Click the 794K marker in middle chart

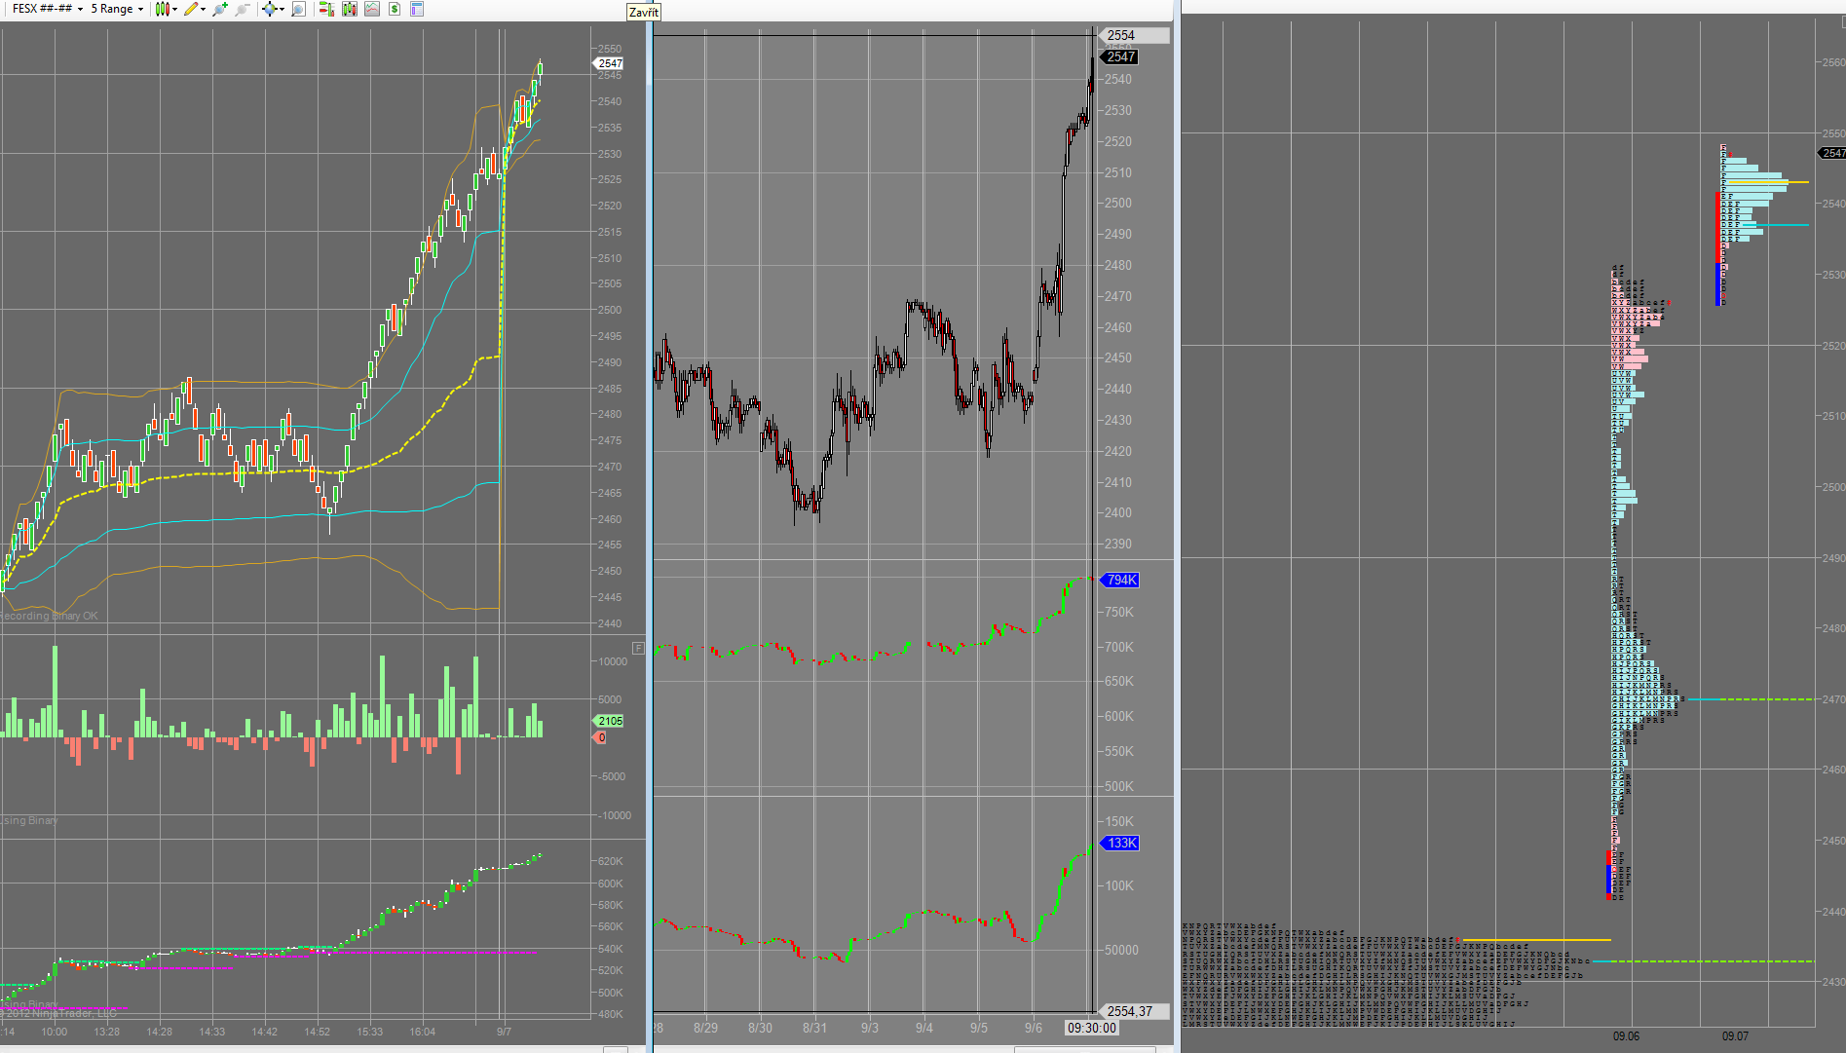point(1120,580)
